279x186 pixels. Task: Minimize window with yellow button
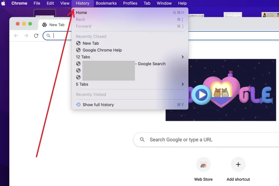24,24
